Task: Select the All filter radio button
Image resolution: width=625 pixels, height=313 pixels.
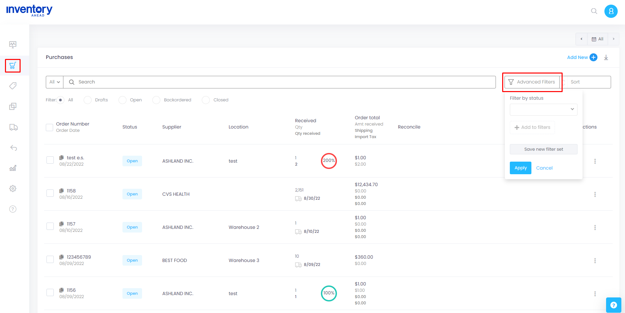Action: pos(60,100)
